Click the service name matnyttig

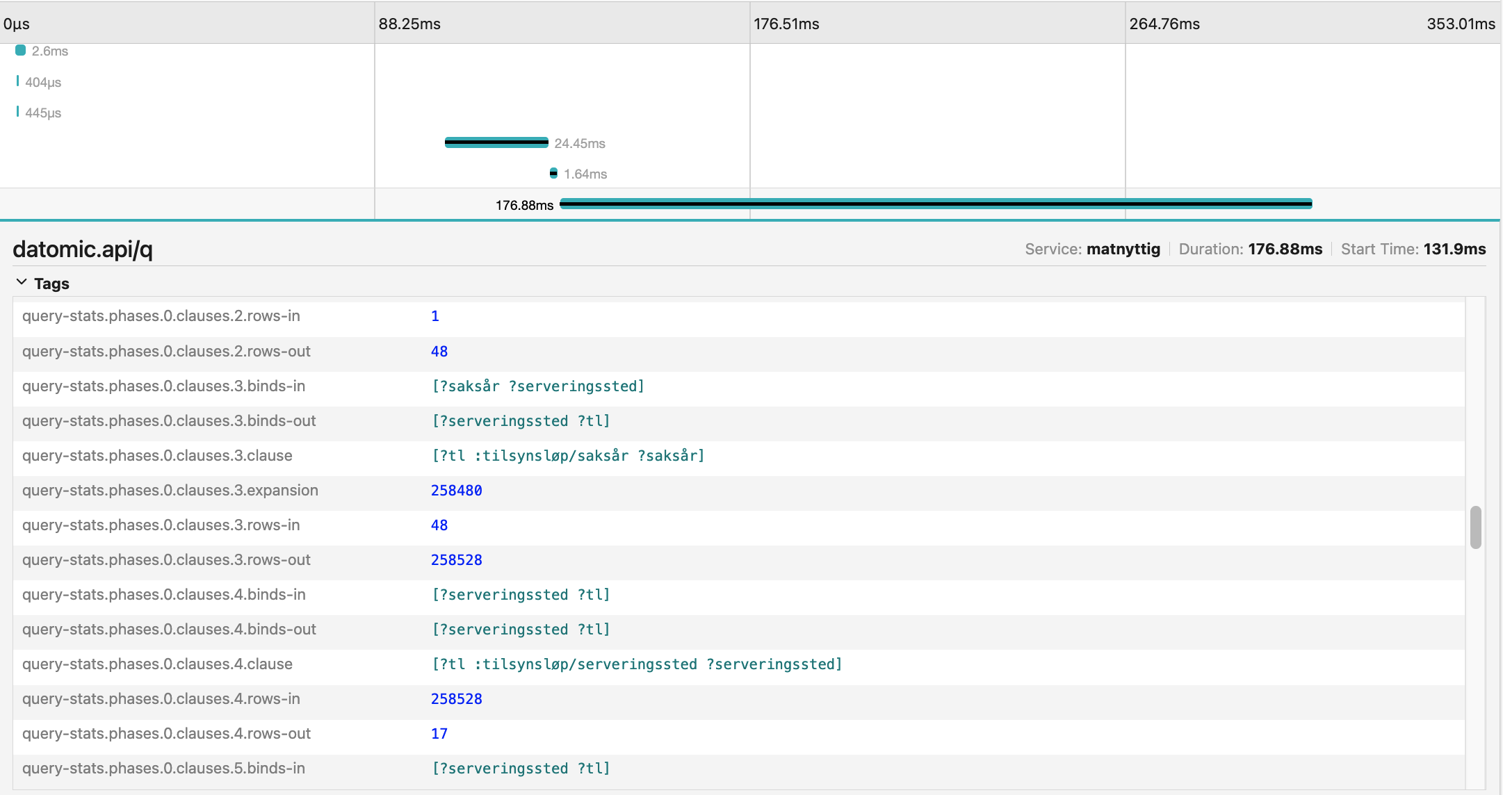(1123, 249)
